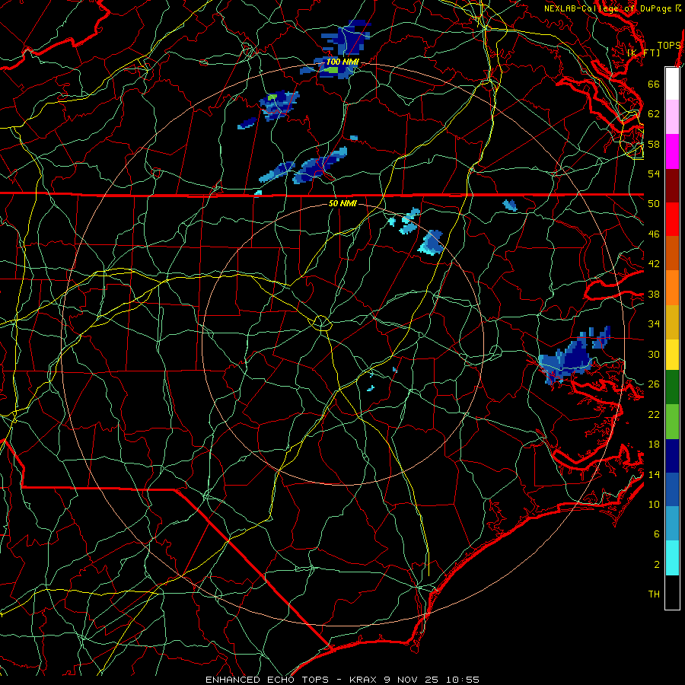The height and width of the screenshot is (685, 685).
Task: Select the light pink legend swatch
Action: 672,117
